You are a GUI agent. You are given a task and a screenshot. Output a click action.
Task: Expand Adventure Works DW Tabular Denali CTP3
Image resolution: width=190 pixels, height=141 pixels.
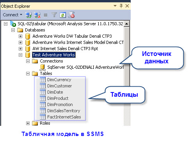click(20, 36)
